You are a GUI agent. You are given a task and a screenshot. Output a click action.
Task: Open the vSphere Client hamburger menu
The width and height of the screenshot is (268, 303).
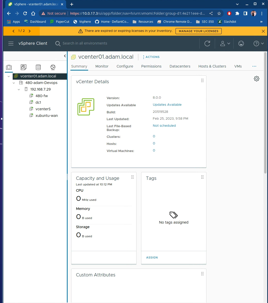click(x=11, y=44)
